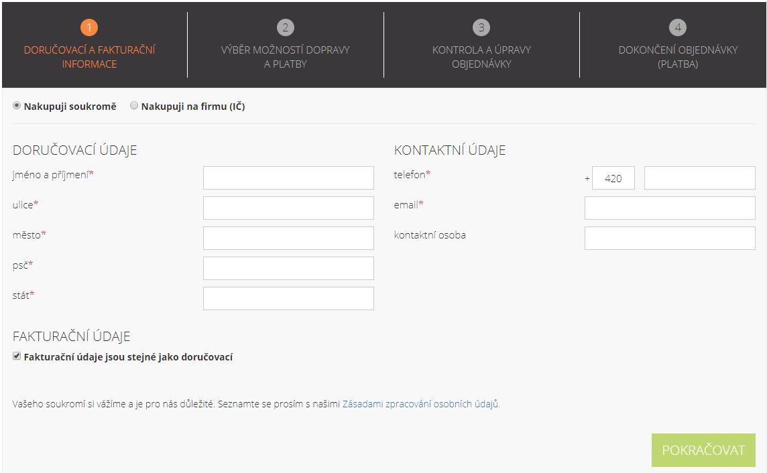
Task: Open 'Výběr možností dopravy a platby' step
Action: (285, 57)
